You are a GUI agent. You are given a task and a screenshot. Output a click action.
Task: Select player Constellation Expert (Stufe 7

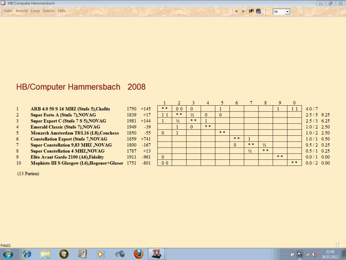click(x=69, y=139)
